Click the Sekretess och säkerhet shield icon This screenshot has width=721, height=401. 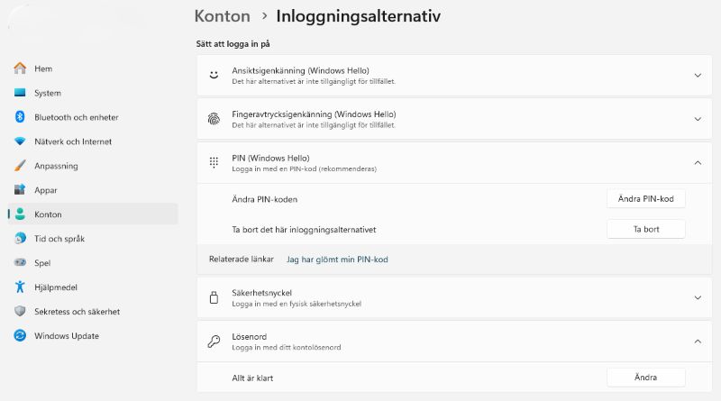pos(20,311)
